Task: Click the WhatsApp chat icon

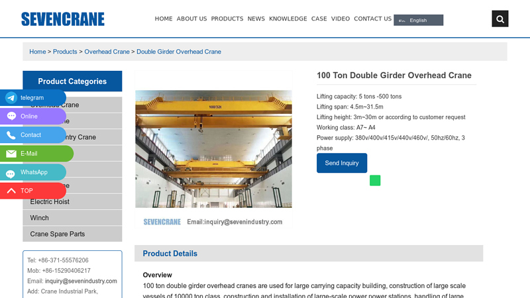Action: click(11, 174)
